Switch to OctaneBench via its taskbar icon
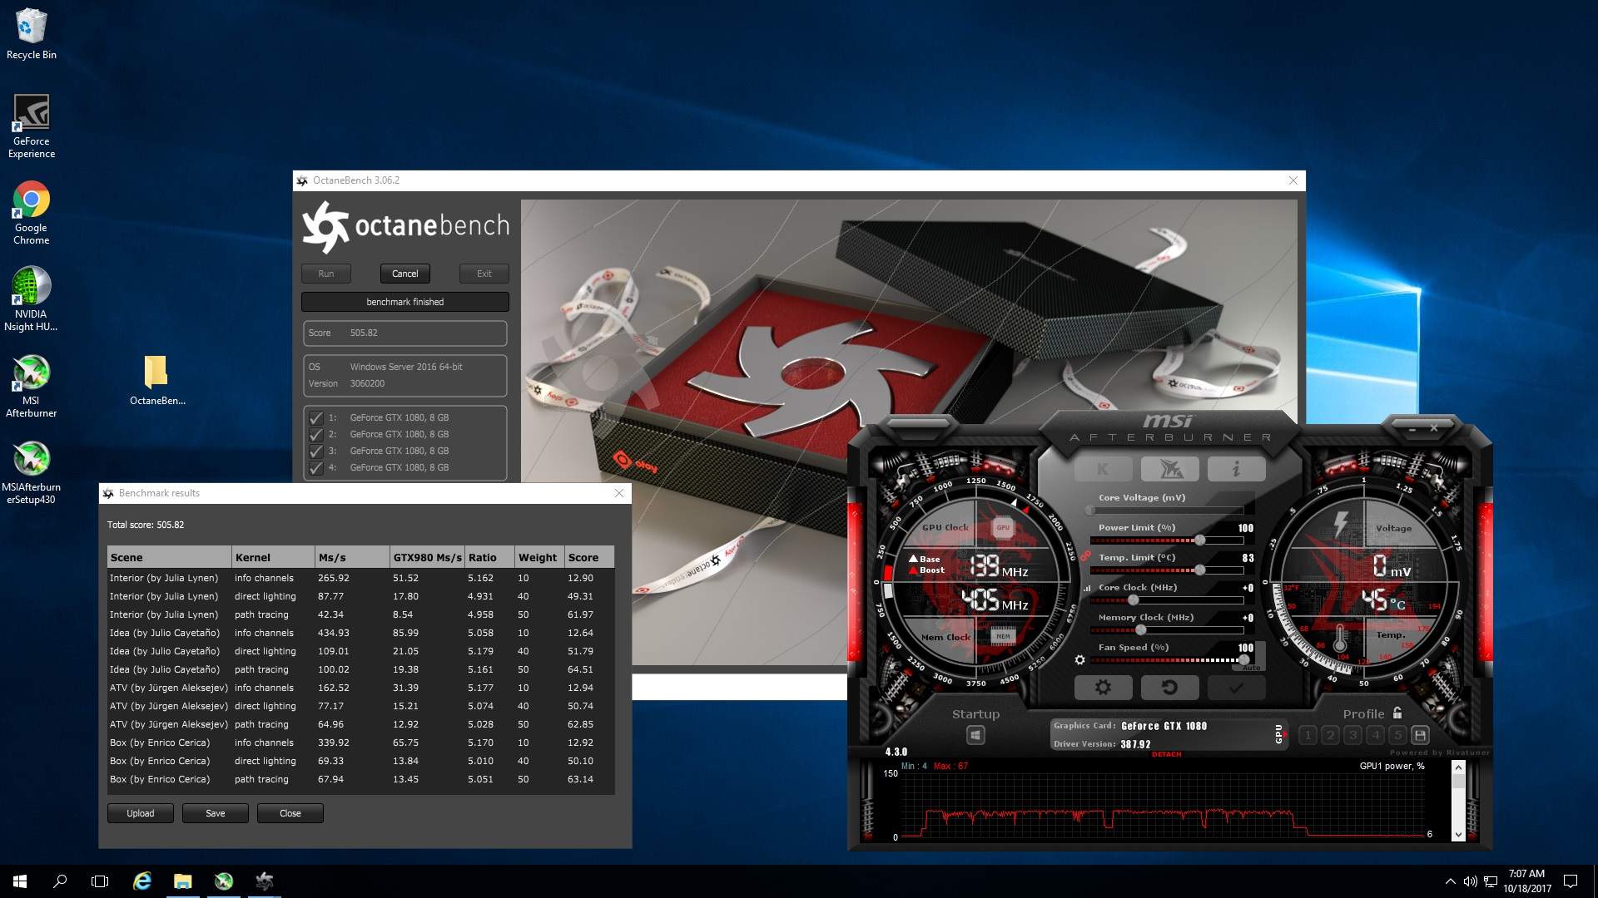Image resolution: width=1598 pixels, height=898 pixels. pos(265,881)
